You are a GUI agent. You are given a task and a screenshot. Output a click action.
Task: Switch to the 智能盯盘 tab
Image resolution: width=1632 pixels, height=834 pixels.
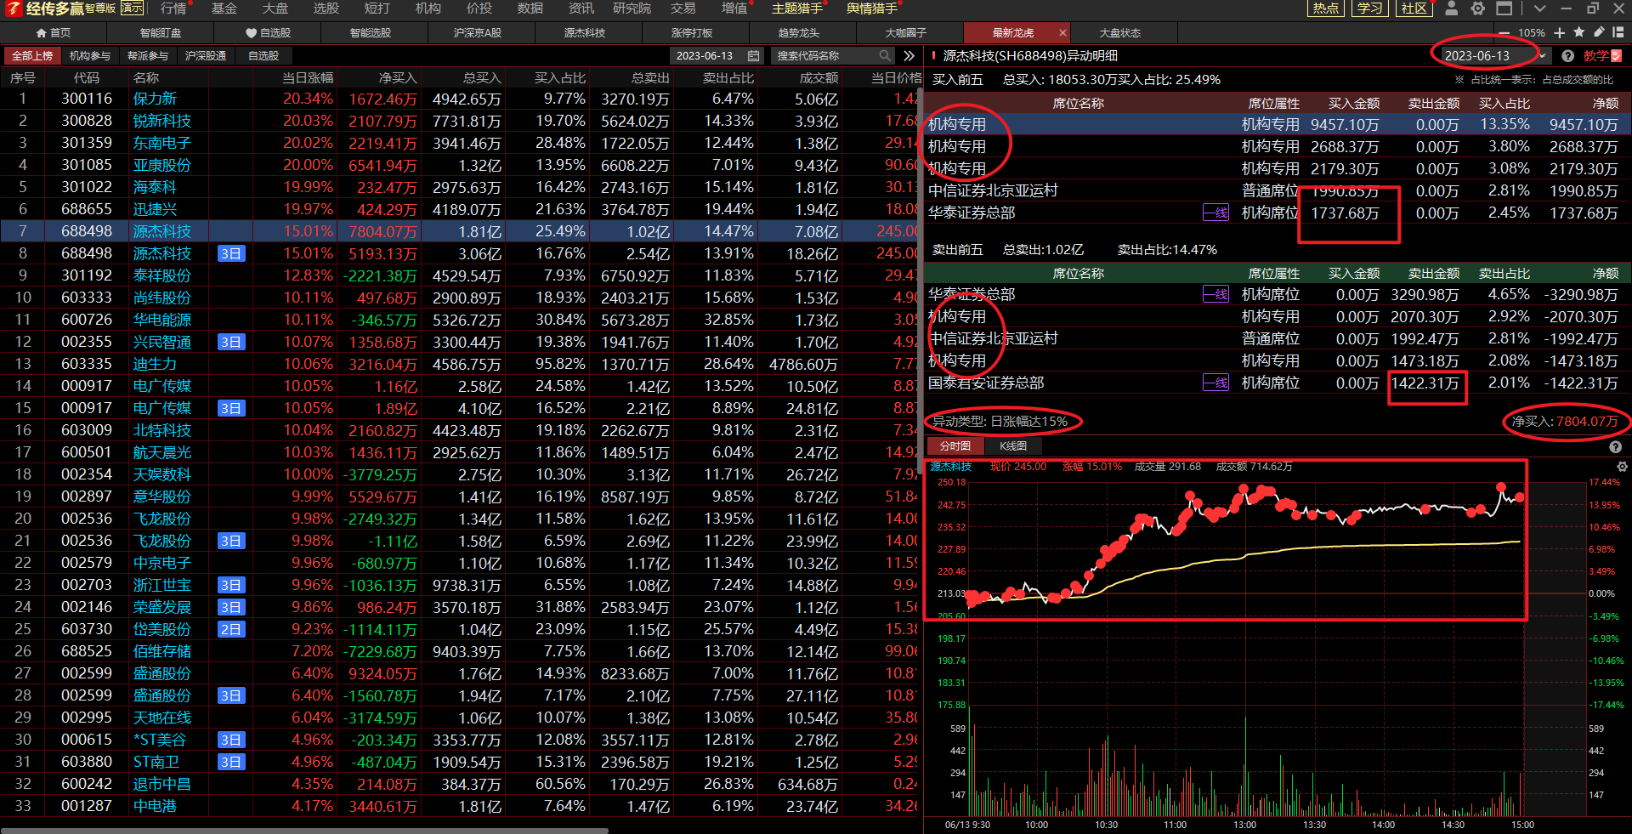pos(161,33)
